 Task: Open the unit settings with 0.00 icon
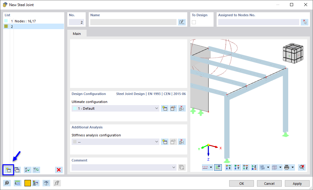click(x=17, y=183)
